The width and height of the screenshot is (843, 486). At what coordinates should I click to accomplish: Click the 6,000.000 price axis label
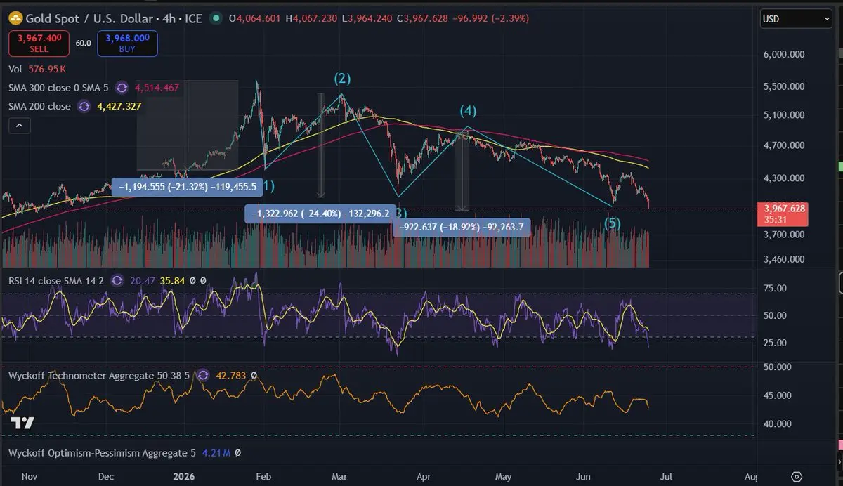click(x=785, y=54)
